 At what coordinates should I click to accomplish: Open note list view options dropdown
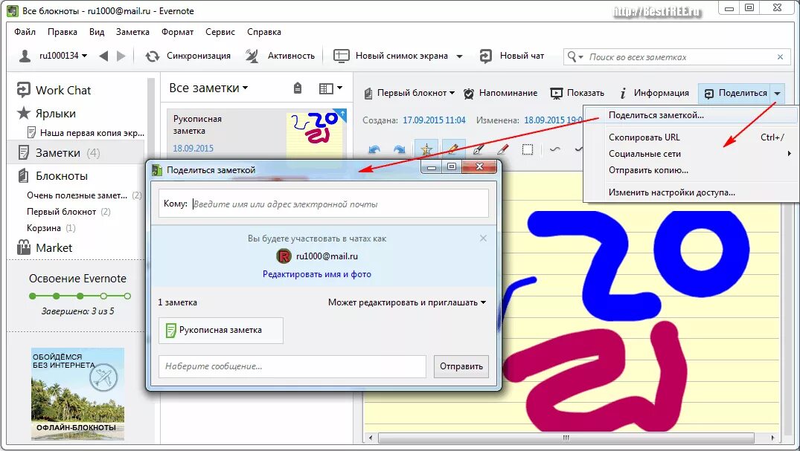330,88
